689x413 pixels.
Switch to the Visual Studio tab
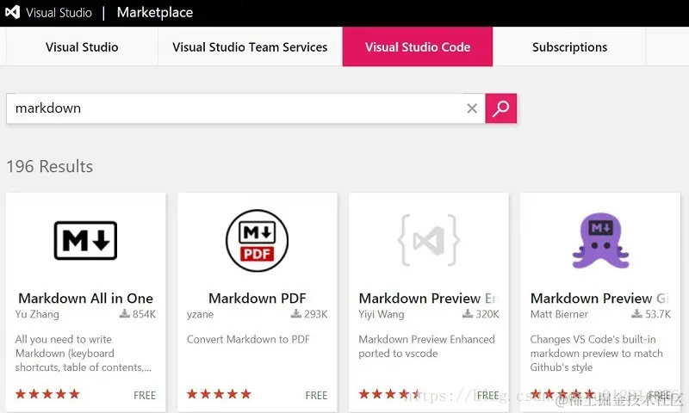coord(82,47)
